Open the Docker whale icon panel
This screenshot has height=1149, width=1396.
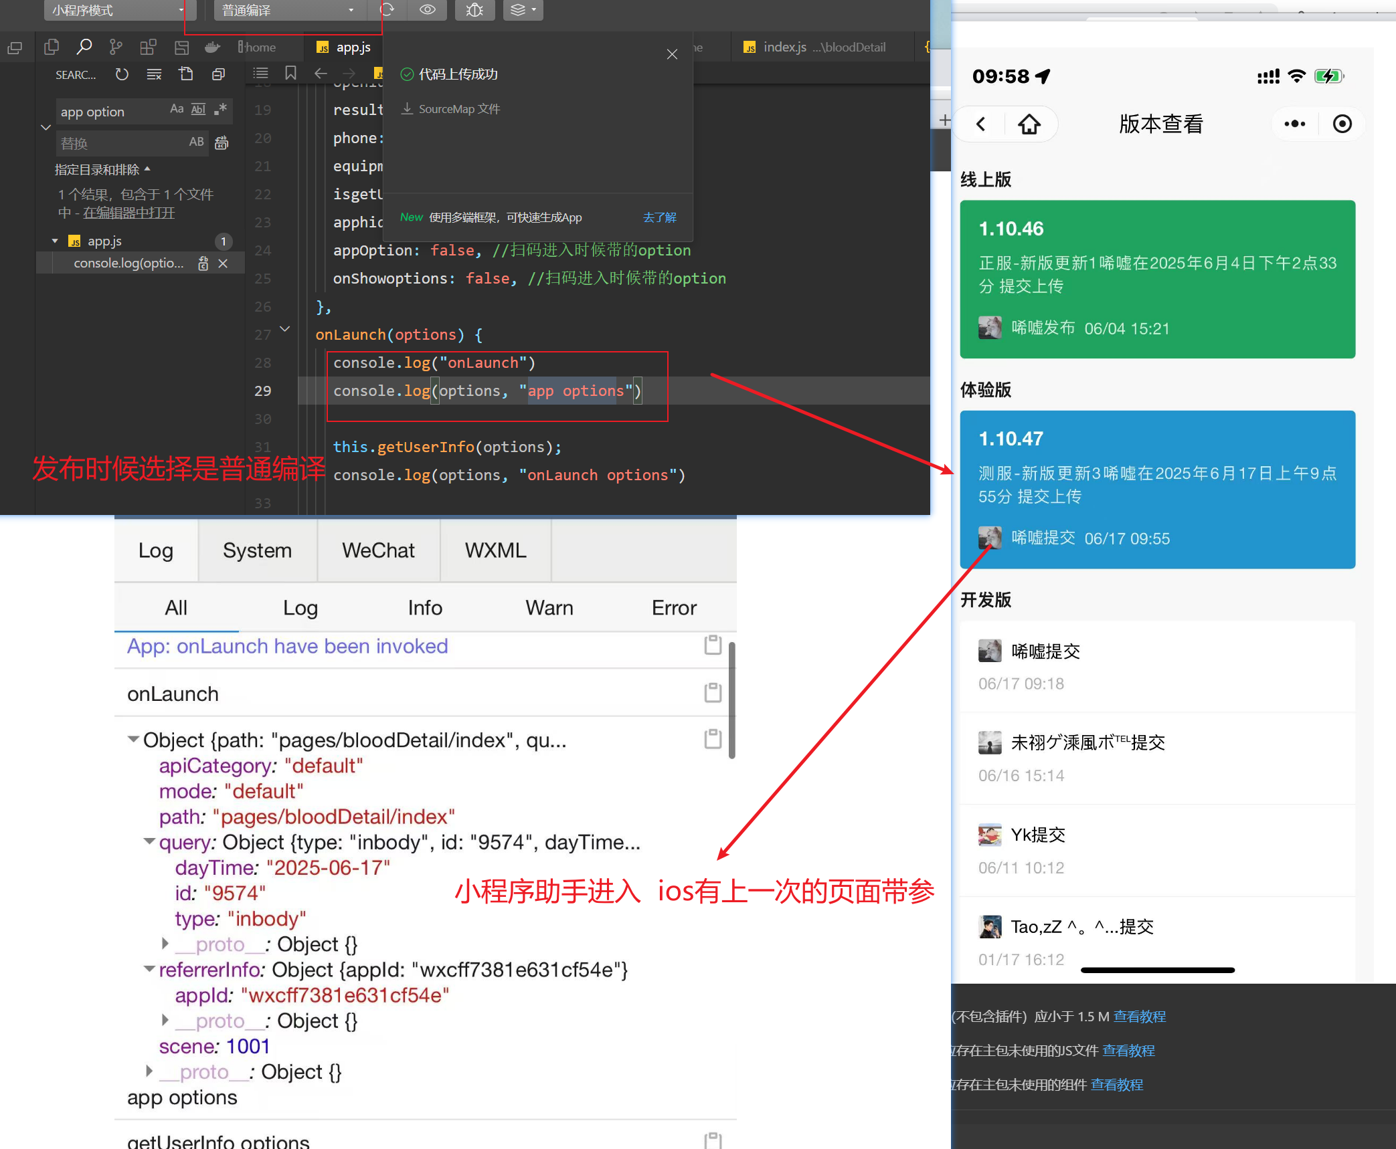pos(213,47)
